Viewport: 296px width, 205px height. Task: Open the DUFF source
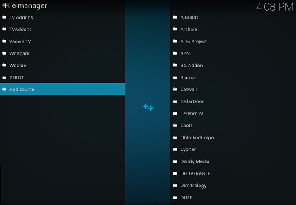[x=233, y=197]
